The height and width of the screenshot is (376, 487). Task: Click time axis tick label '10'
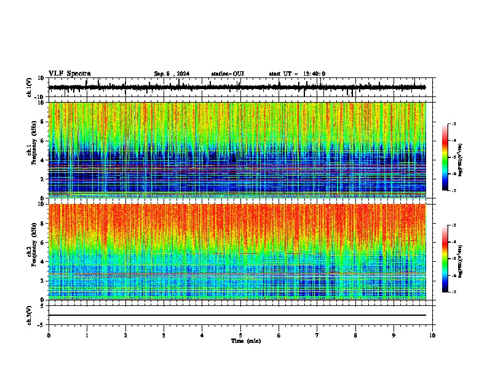tap(432, 335)
